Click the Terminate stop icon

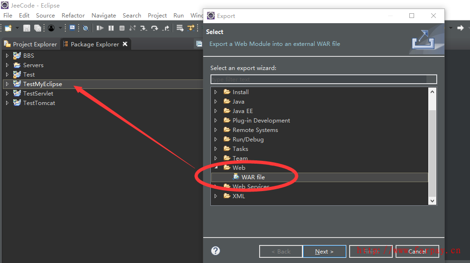tap(122, 28)
